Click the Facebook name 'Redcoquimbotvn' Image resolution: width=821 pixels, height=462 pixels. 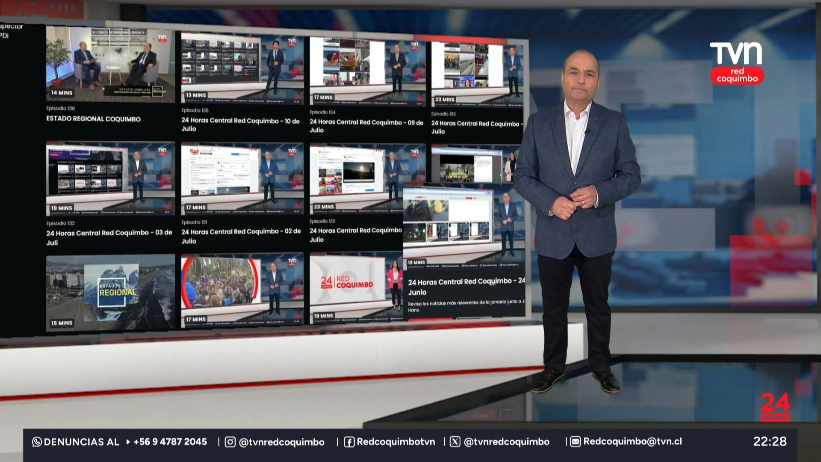396,442
